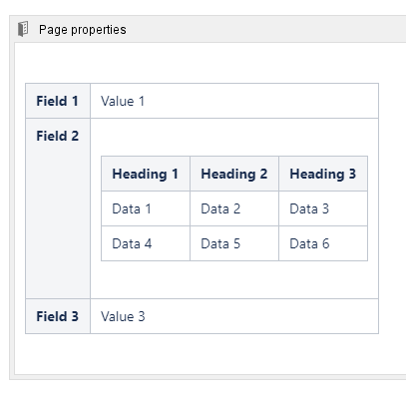Screen dimensions: 406x401
Task: Click the Data 3 cell
Action: [x=323, y=208]
